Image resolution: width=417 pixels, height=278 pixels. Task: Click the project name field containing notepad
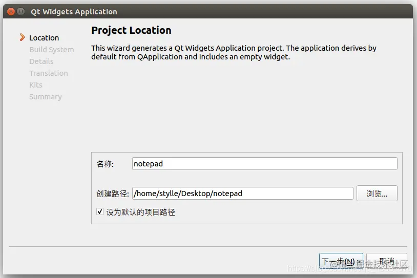(265, 164)
